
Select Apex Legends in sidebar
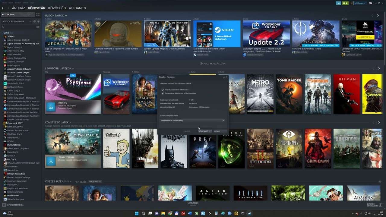pyautogui.click(x=14, y=65)
